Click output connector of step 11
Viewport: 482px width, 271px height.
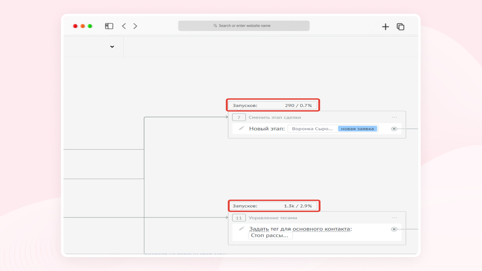[394, 229]
